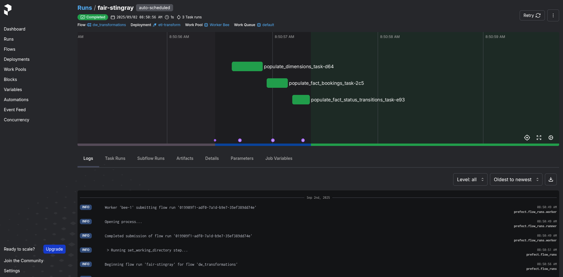Open the etl-transform deployment link
The width and height of the screenshot is (563, 277).
(169, 25)
